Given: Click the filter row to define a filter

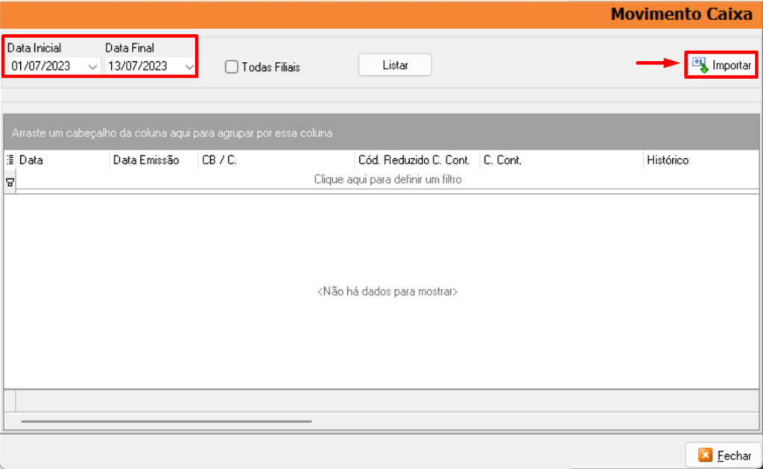Looking at the screenshot, I should [x=387, y=180].
